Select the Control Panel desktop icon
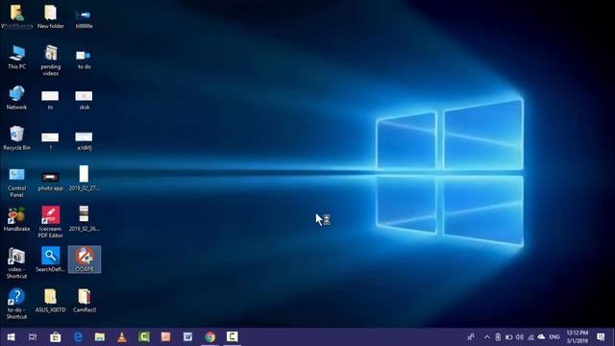 tap(17, 183)
